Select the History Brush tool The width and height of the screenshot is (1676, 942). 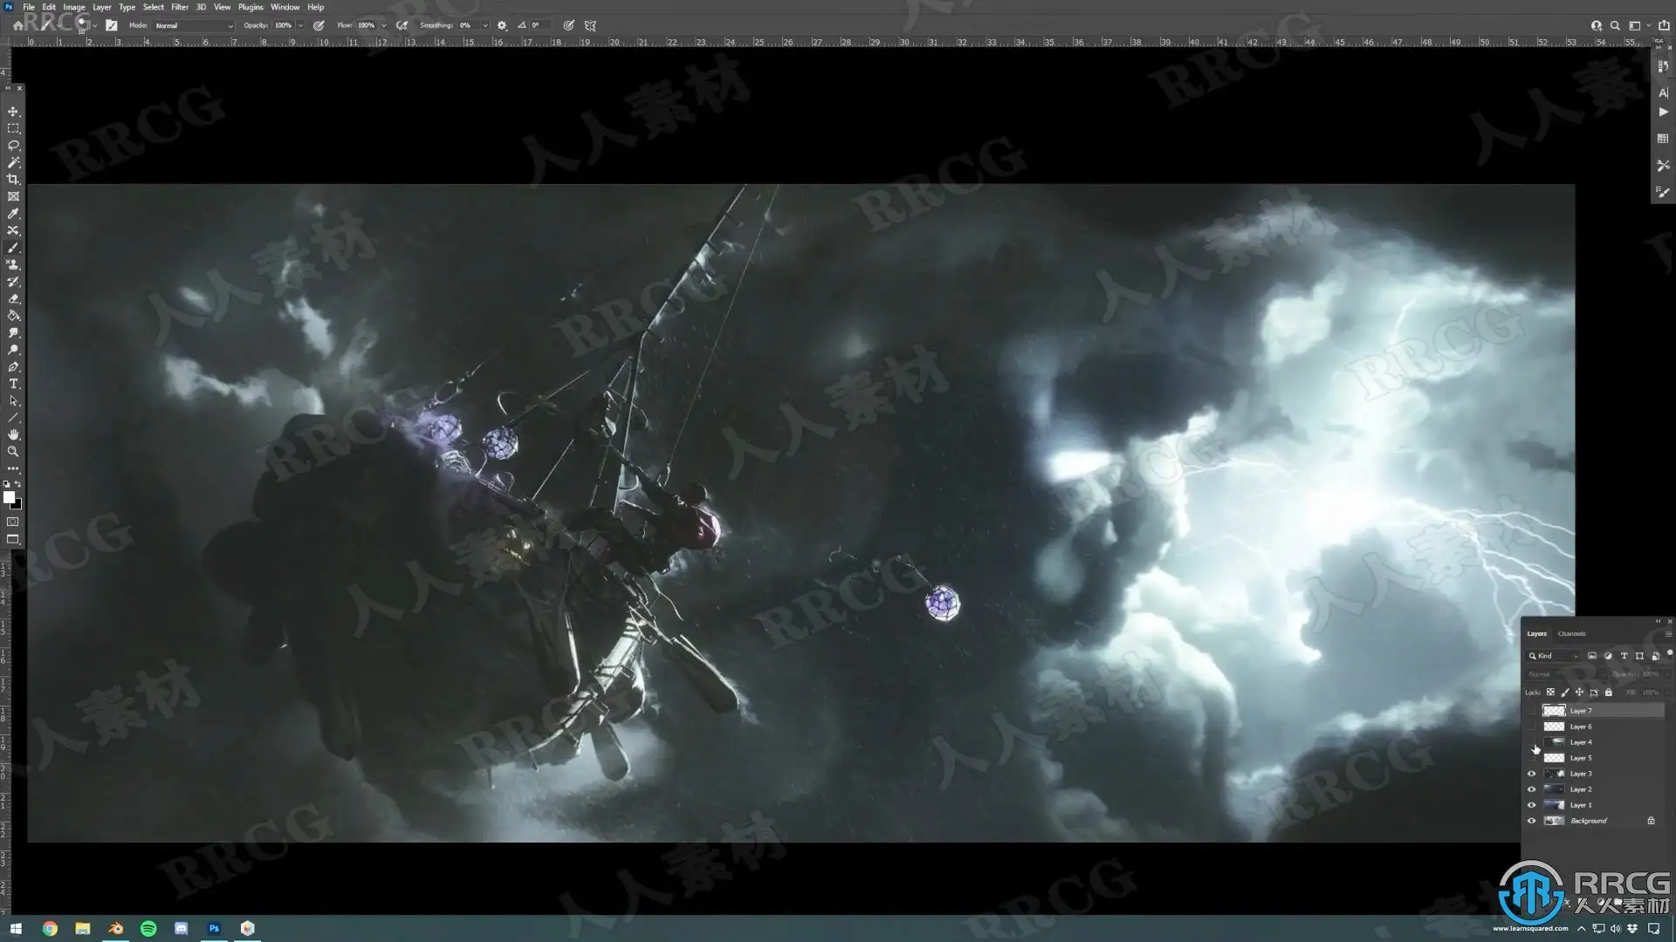click(13, 282)
